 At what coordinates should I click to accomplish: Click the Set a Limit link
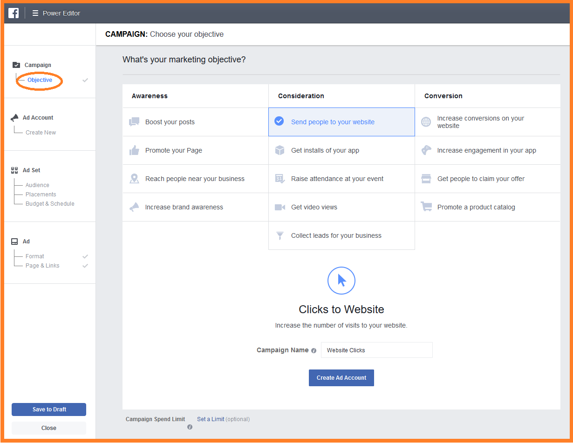pos(211,419)
